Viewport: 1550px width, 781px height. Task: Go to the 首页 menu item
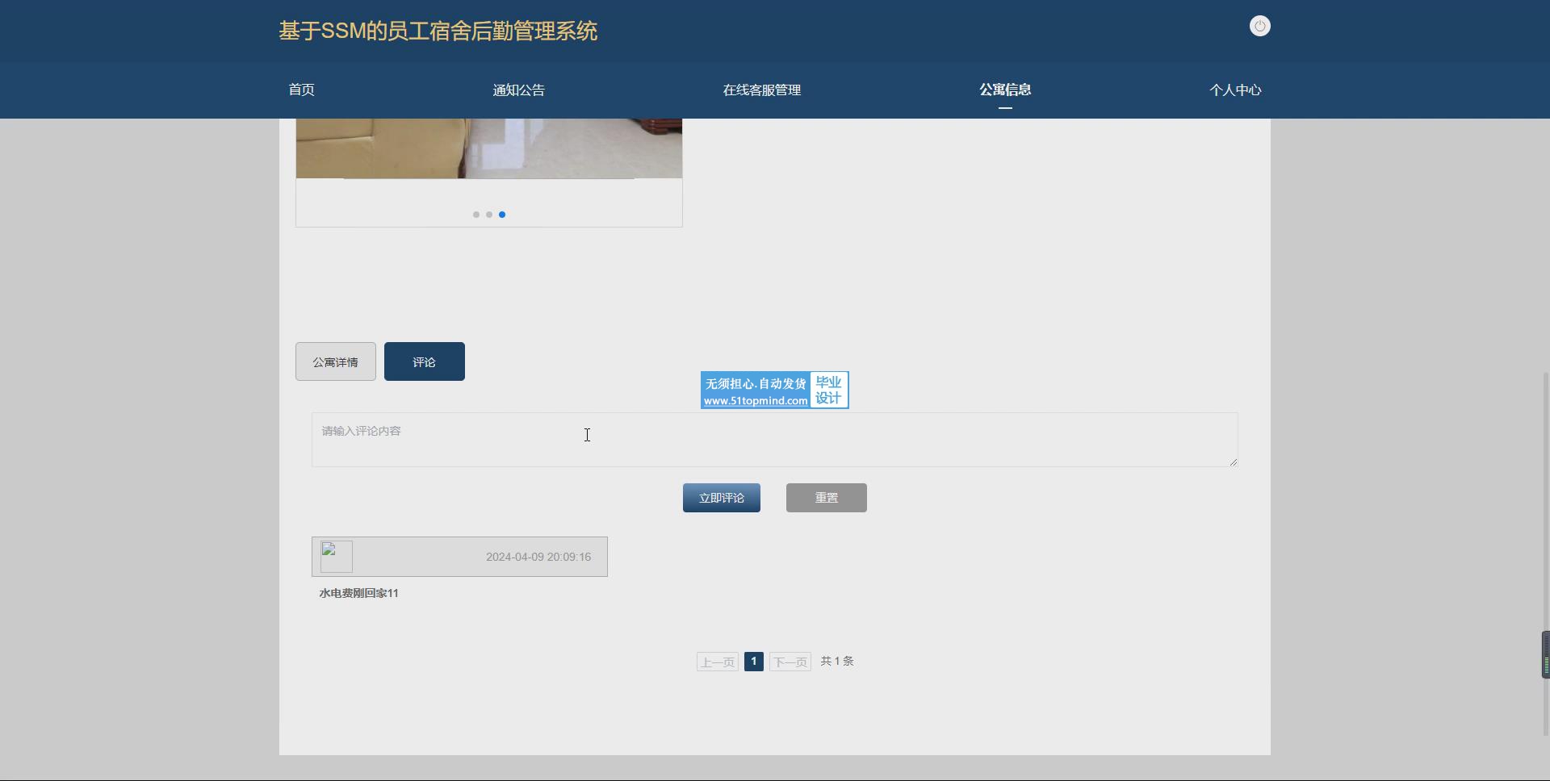point(302,90)
